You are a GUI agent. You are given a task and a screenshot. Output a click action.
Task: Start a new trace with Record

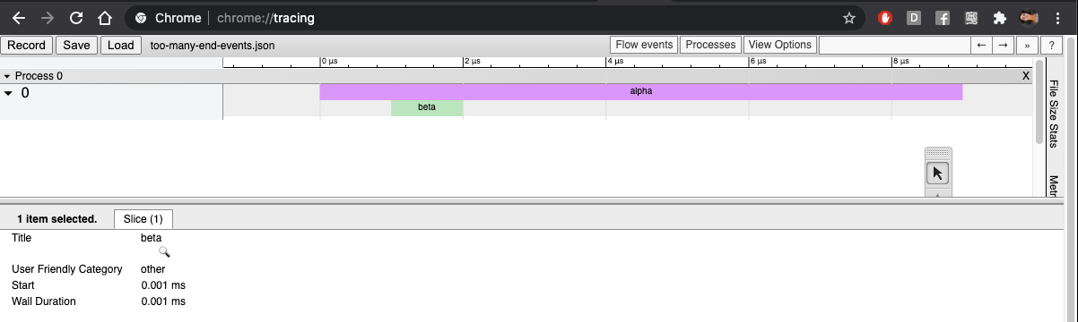pos(27,45)
